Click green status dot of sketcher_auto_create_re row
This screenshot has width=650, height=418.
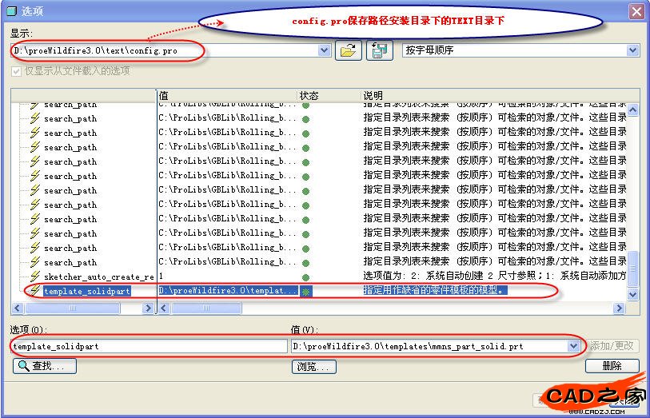(x=306, y=277)
